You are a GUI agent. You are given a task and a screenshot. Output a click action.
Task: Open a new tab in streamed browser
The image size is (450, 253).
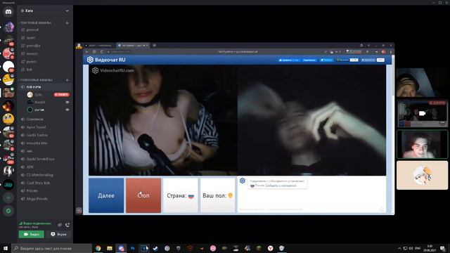[155, 45]
